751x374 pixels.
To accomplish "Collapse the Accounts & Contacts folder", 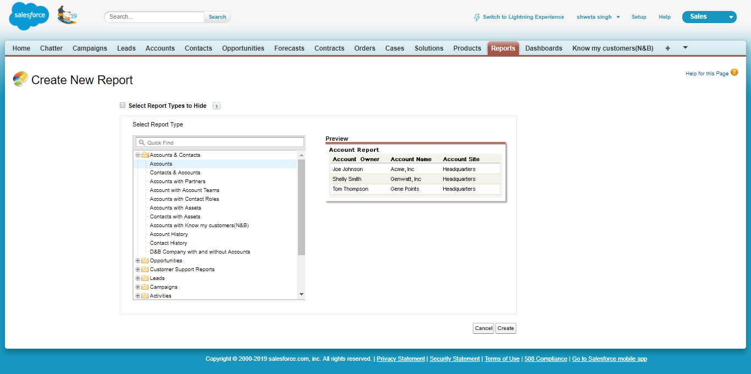I will pyautogui.click(x=138, y=155).
